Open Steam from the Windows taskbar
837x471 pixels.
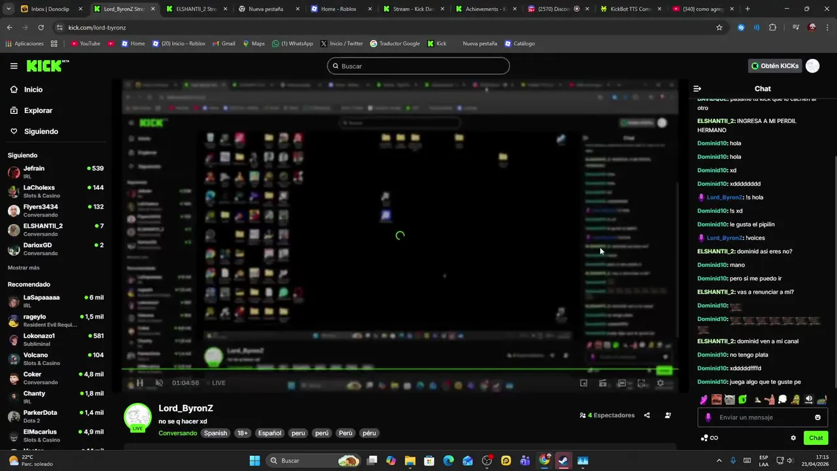click(x=562, y=461)
